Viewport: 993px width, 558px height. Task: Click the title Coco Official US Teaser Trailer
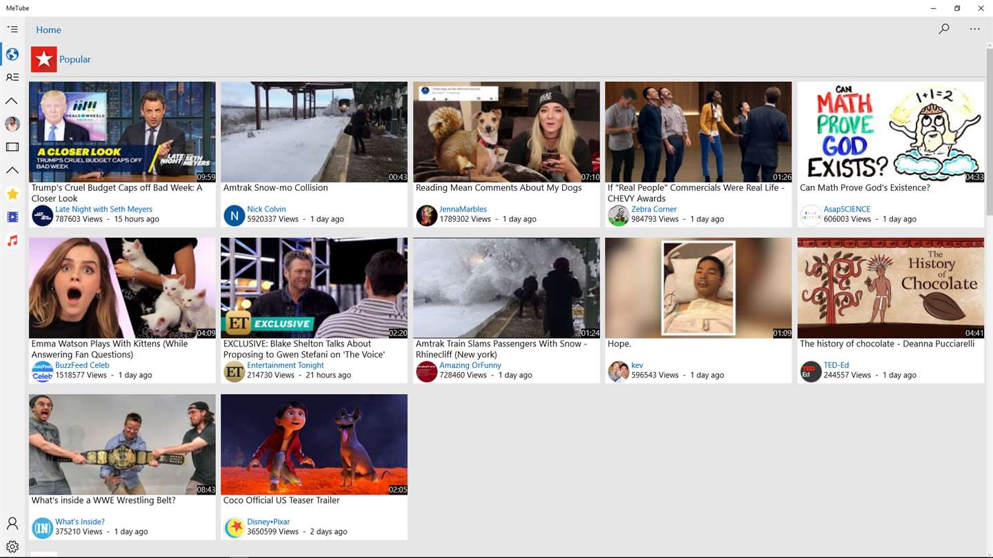281,500
